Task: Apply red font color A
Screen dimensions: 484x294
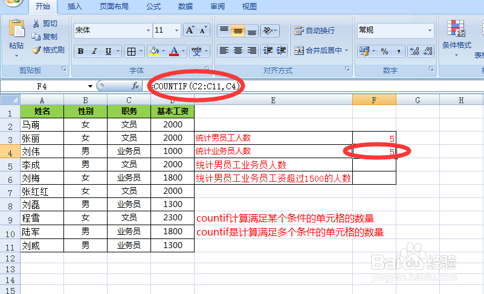Action: [174, 51]
